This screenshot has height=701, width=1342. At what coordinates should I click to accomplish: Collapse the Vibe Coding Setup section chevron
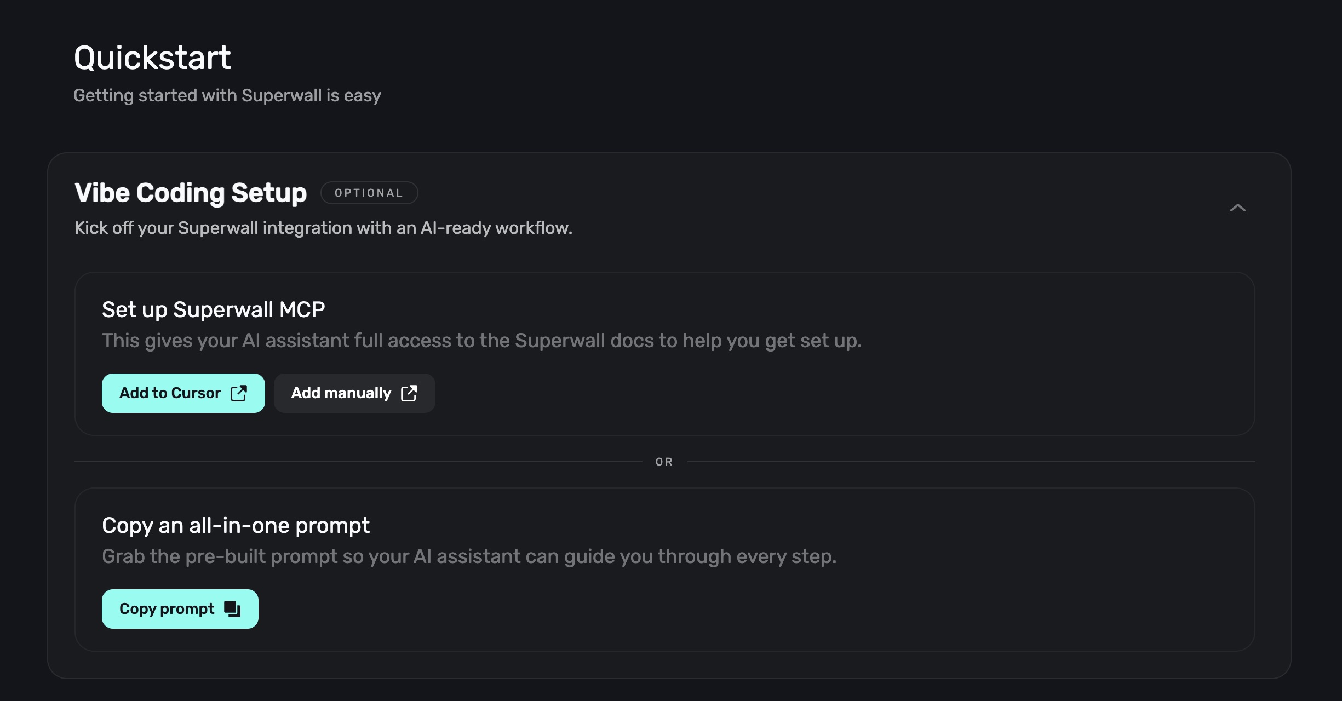[x=1237, y=208]
